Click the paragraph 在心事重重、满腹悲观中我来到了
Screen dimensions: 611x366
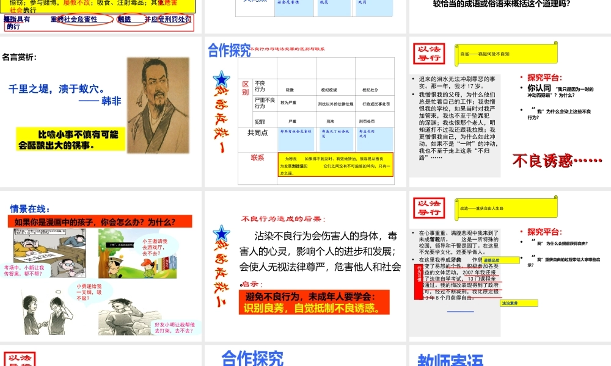pos(459,242)
